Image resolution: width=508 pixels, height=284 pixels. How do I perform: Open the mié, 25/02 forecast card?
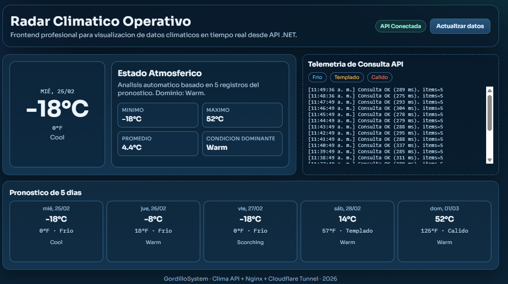(x=57, y=231)
